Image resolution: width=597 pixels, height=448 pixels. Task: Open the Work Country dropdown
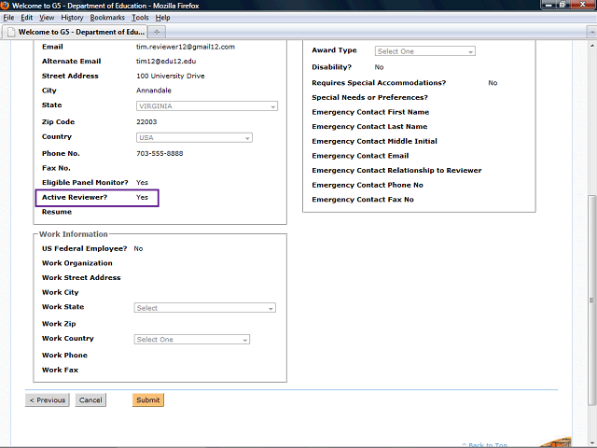pos(192,340)
